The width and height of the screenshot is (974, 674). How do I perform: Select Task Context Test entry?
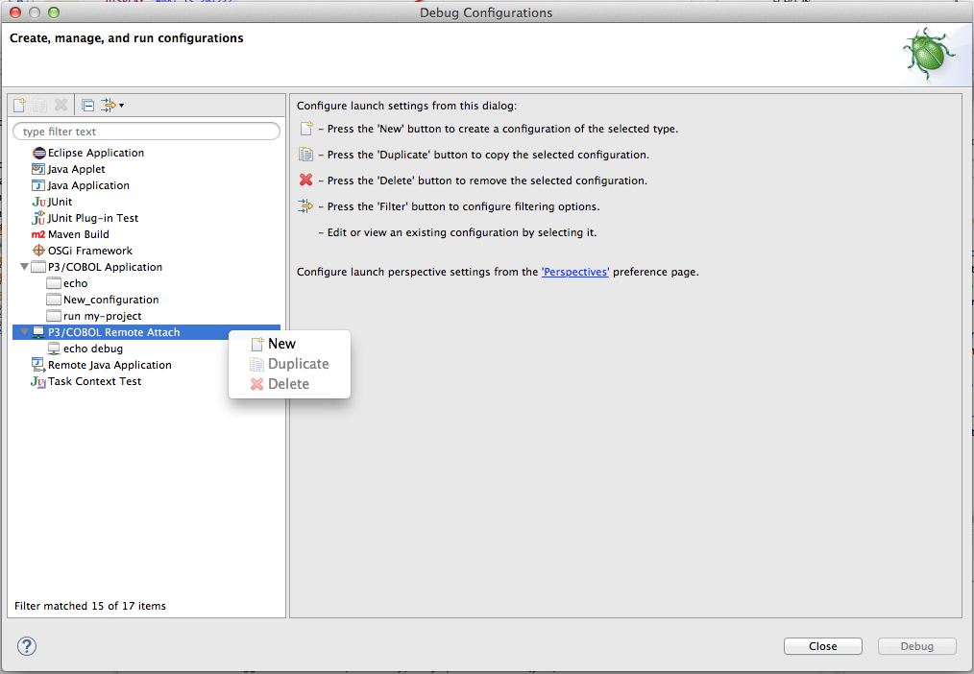tap(94, 381)
